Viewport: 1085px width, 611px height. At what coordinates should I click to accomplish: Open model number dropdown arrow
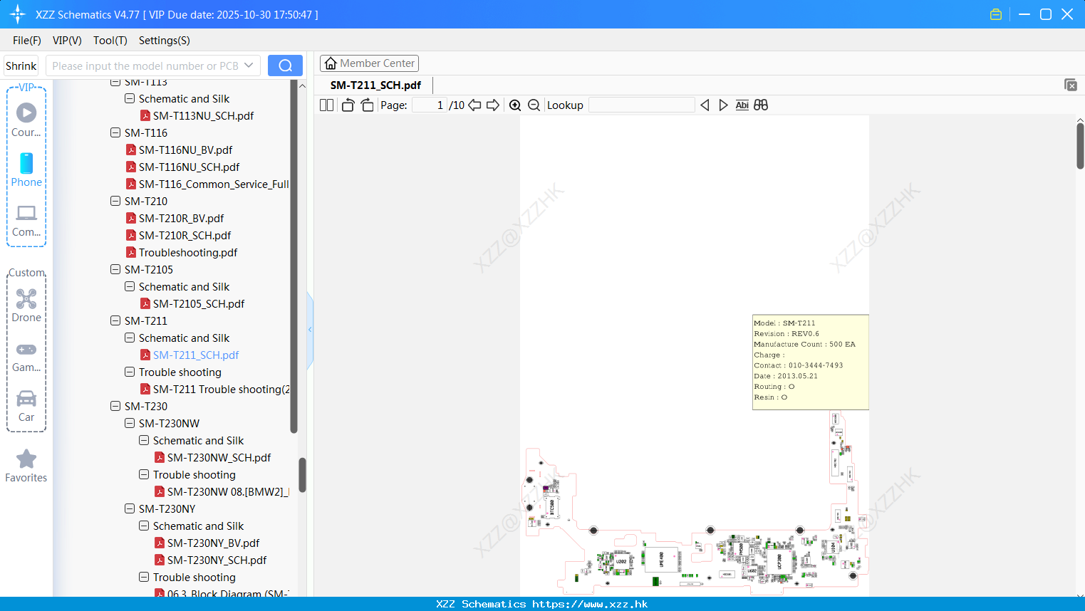[249, 66]
